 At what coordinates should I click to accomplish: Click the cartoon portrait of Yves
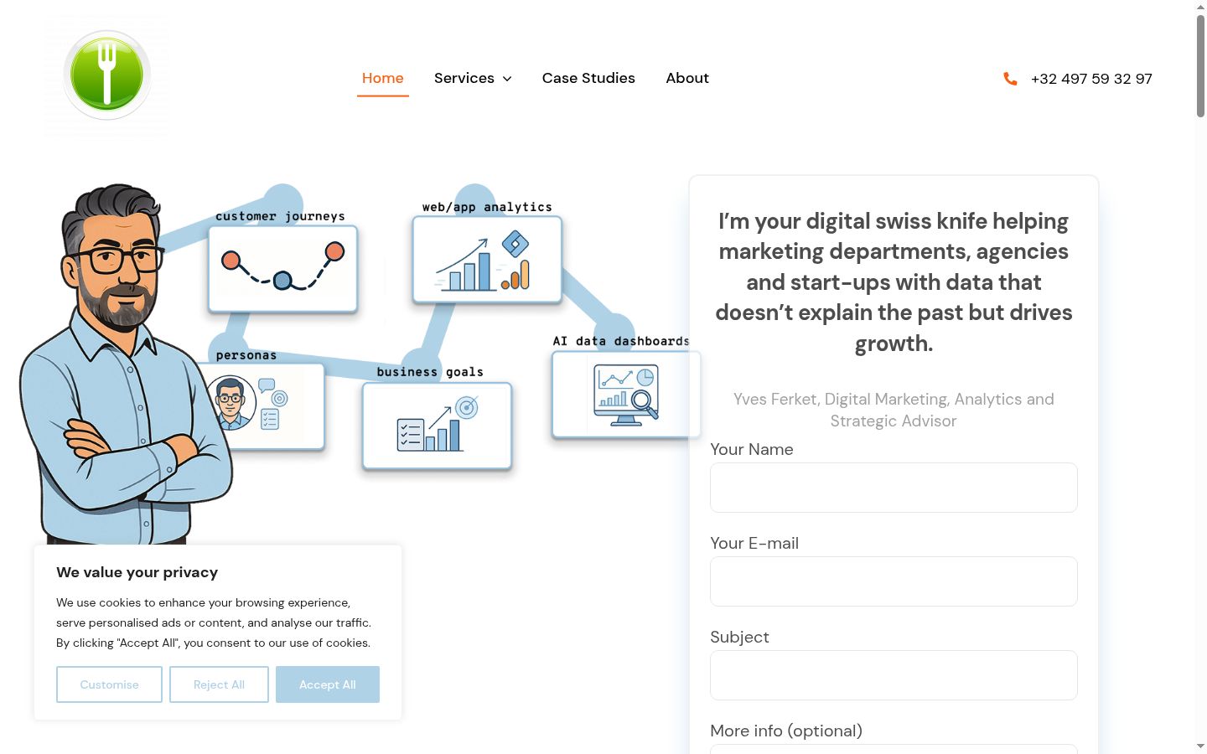click(126, 364)
